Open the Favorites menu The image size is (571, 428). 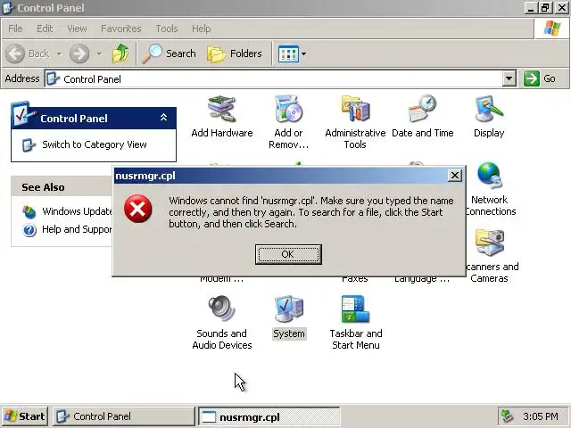(x=121, y=29)
